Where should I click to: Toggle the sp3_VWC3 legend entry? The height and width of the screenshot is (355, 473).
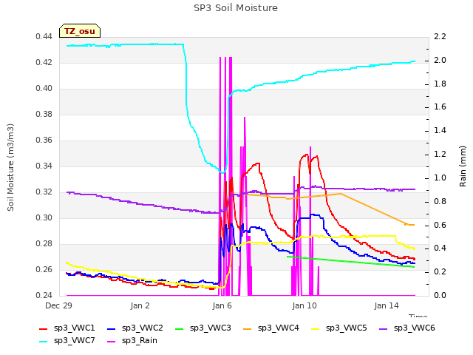click(203, 328)
